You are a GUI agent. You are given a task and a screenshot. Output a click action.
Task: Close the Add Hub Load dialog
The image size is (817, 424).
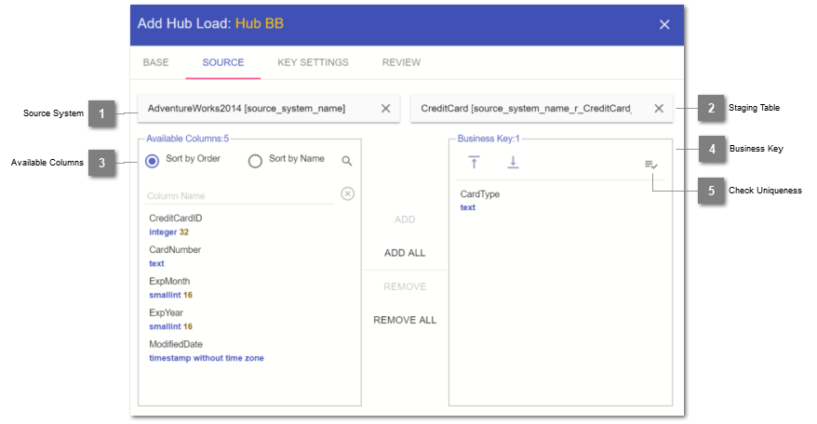coord(664,24)
